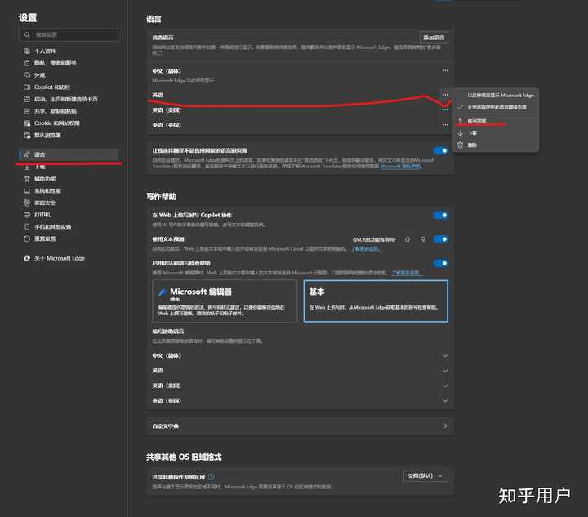Open the start, home and new tab icon
This screenshot has width=588, height=517.
[27, 99]
